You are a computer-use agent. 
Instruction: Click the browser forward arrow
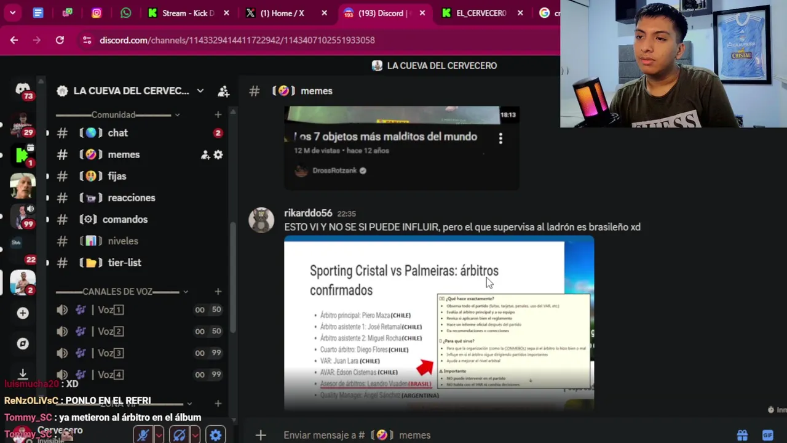pos(37,40)
